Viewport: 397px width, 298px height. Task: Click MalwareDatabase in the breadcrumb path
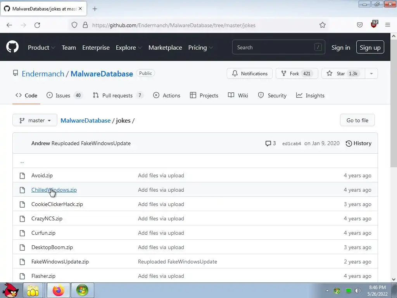(86, 120)
